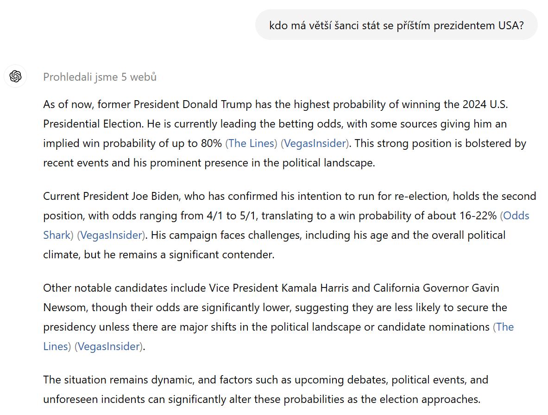This screenshot has height=415, width=548.
Task: Click the 'prezidentem USA?' text in question
Action: [479, 26]
